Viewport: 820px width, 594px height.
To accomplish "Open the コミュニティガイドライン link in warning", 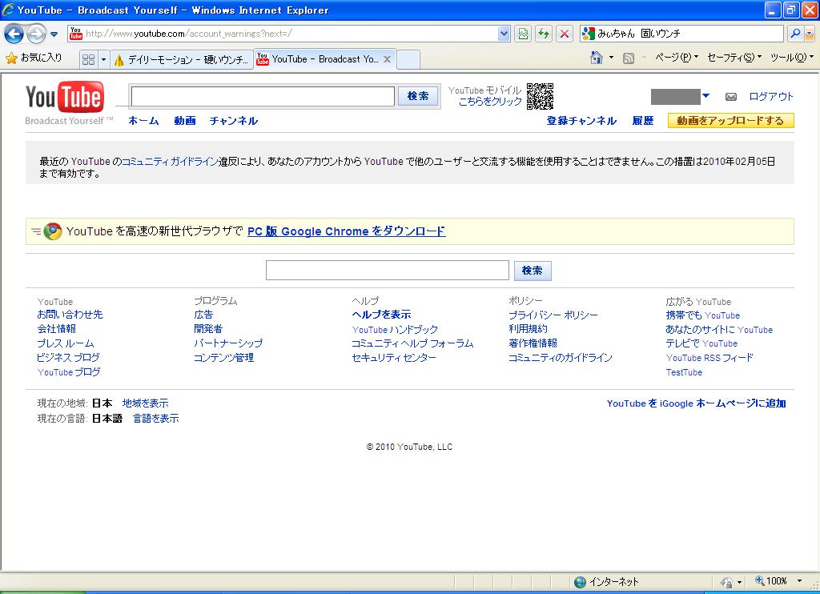I will pyautogui.click(x=170, y=162).
